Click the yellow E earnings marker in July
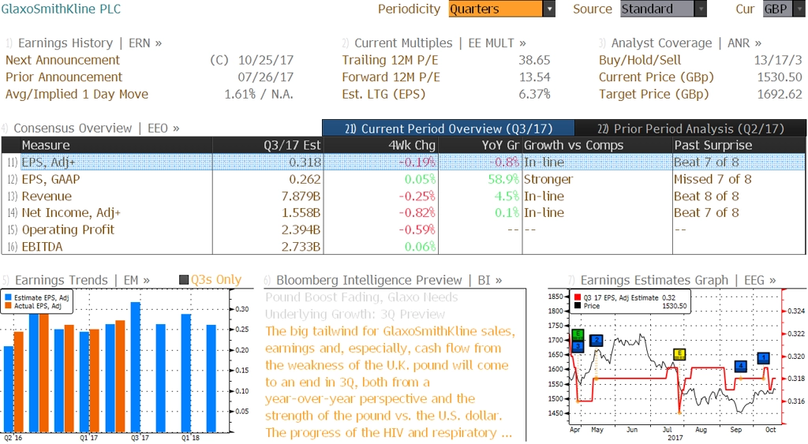Screen dimensions: 808x444 pos(679,354)
